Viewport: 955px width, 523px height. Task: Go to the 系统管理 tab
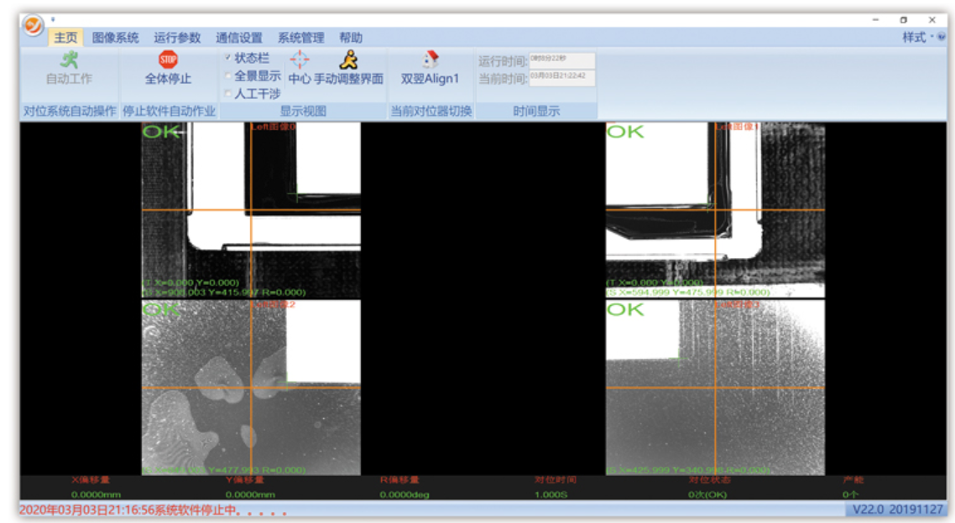coord(300,38)
